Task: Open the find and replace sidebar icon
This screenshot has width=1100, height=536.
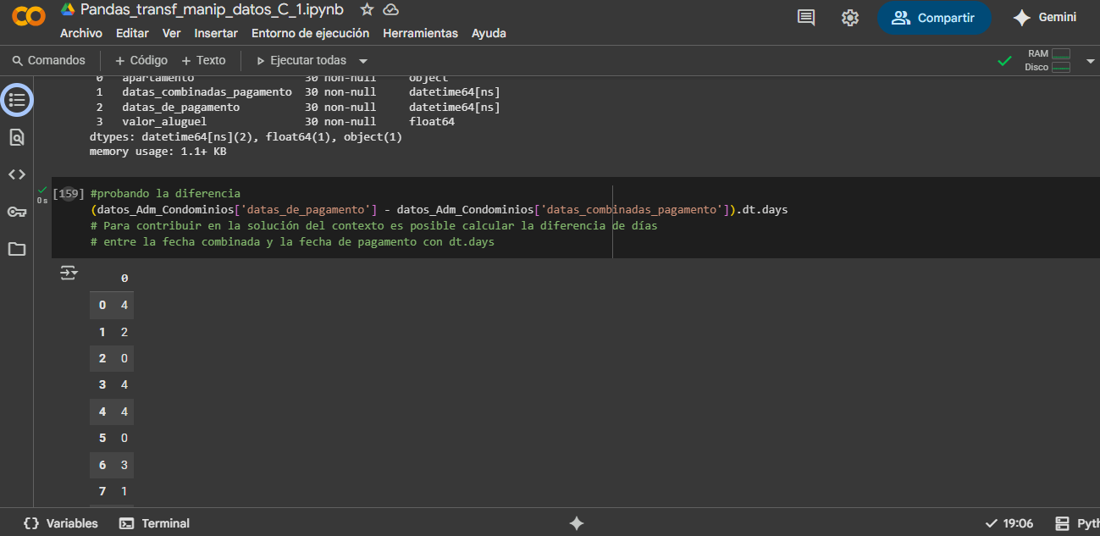Action: click(17, 137)
